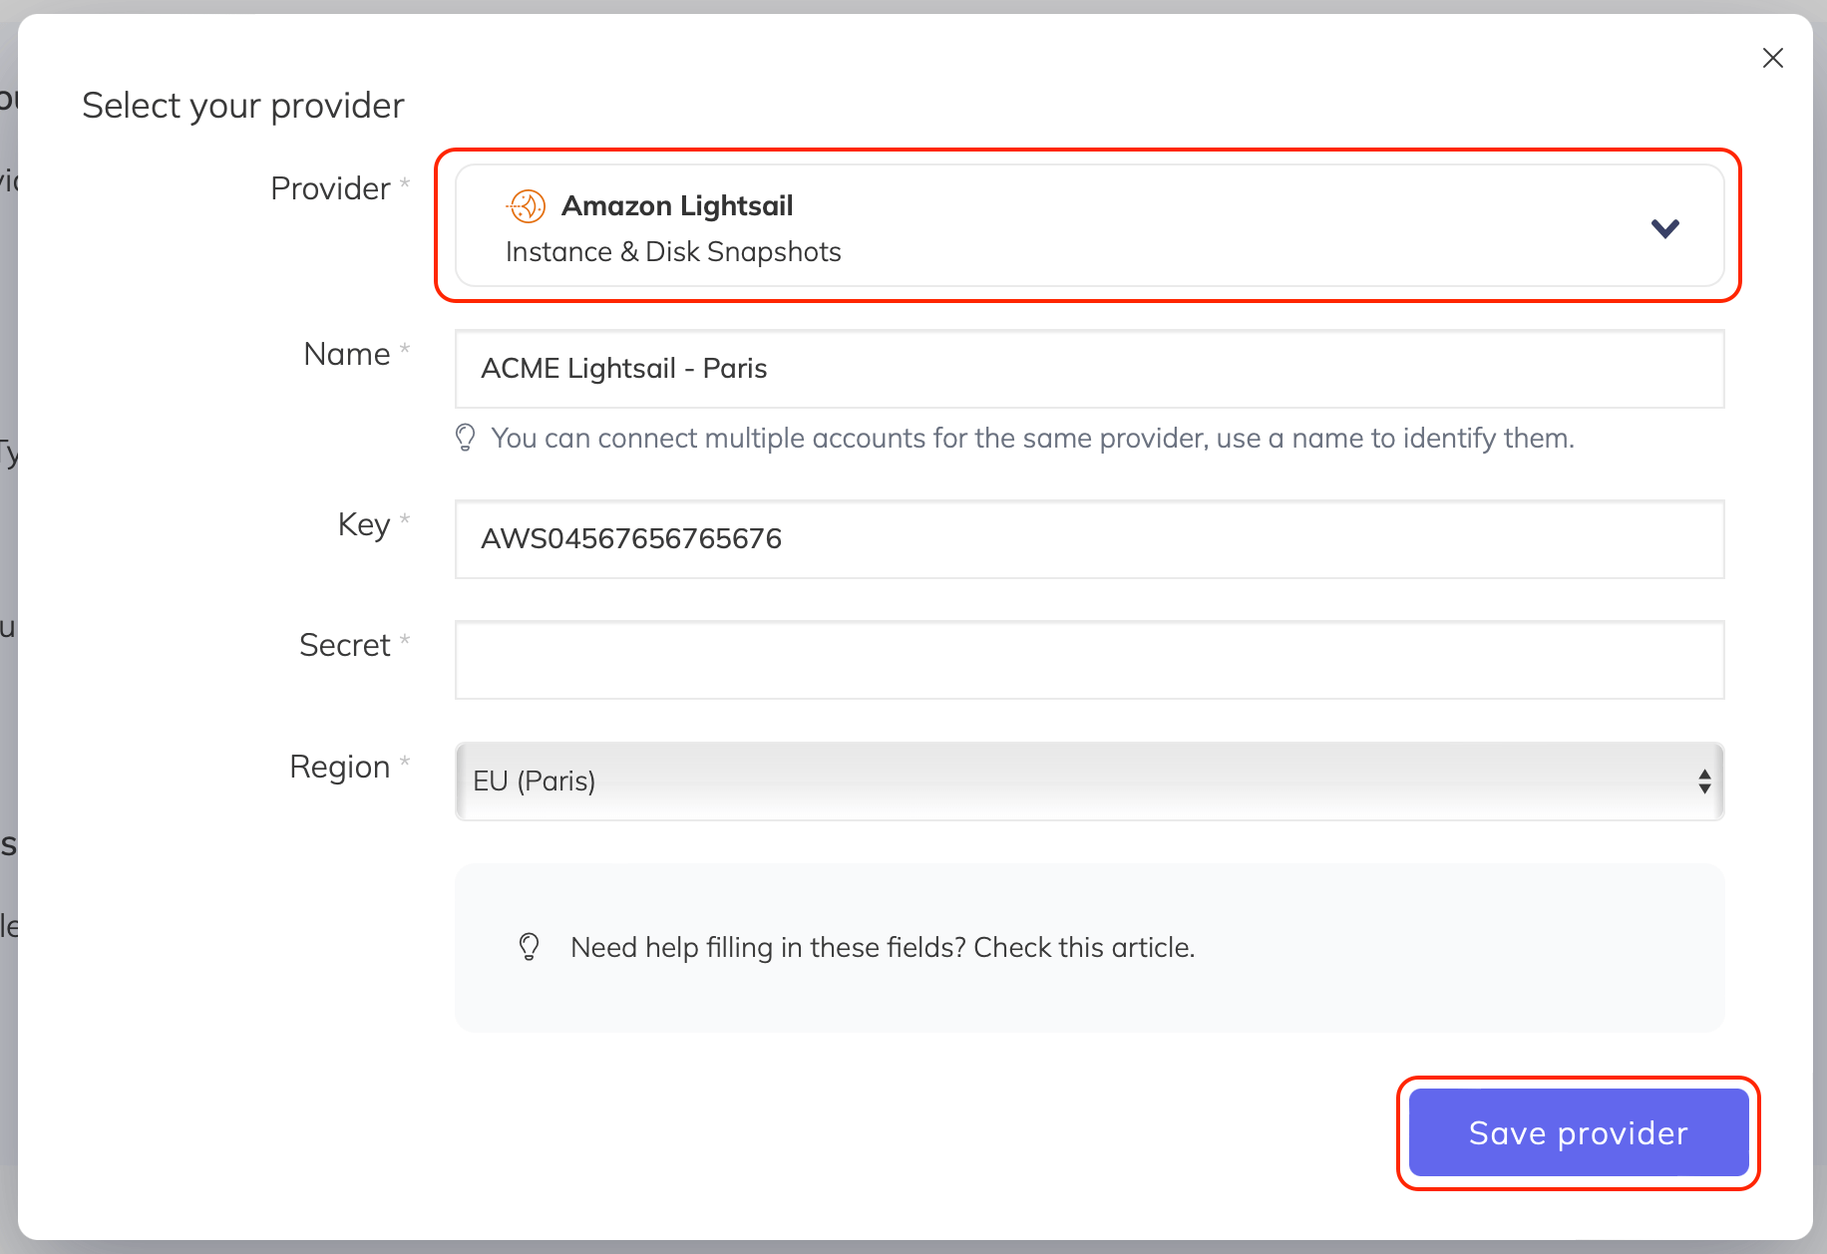Expand the Provider dropdown chevron
The width and height of the screenshot is (1827, 1254).
pyautogui.click(x=1664, y=228)
